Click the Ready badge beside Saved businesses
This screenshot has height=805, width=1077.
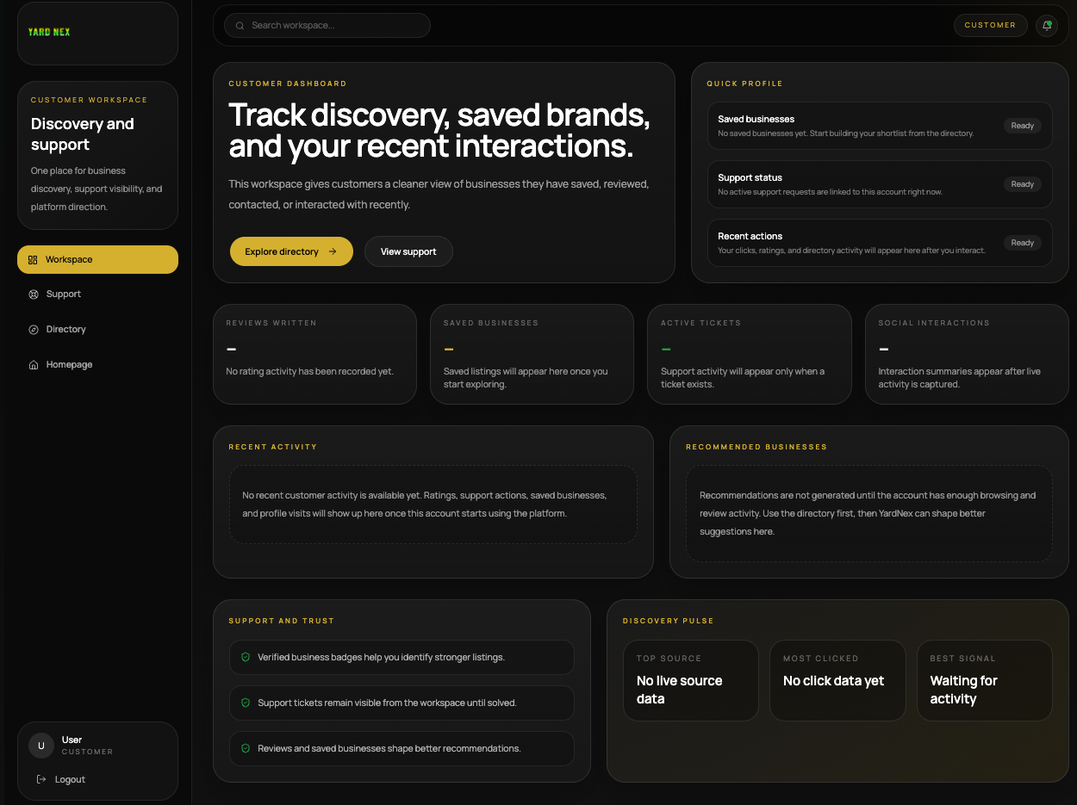(x=1022, y=125)
